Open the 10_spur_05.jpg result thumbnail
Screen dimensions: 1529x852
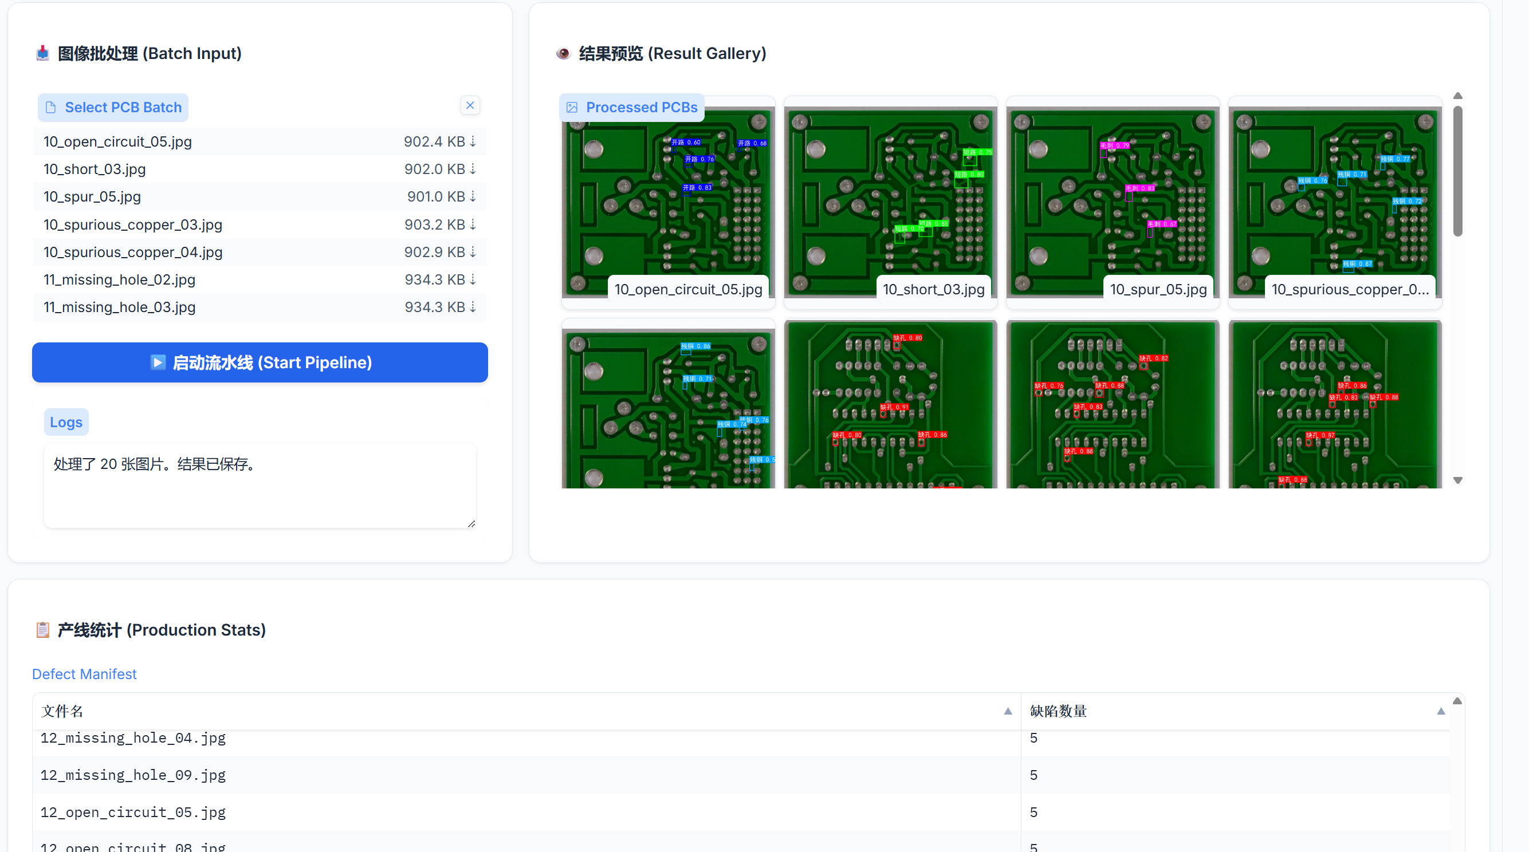1113,202
